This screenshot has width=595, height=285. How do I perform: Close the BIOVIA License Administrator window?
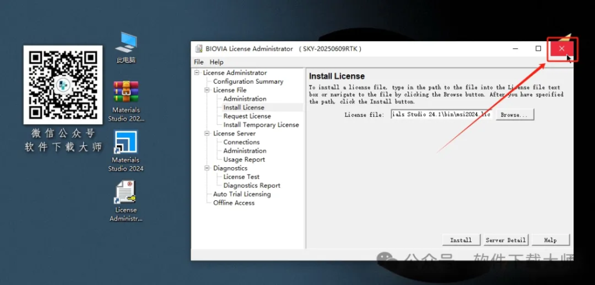click(x=561, y=49)
